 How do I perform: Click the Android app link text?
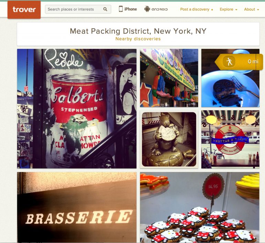(x=159, y=9)
